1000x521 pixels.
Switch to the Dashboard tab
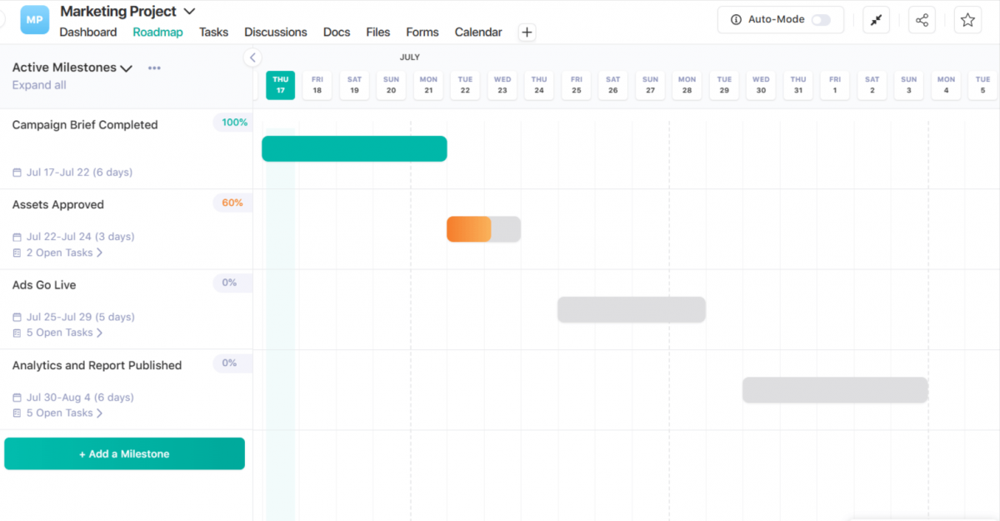click(88, 32)
